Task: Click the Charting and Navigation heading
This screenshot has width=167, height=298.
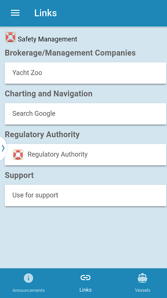Action: [x=49, y=94]
